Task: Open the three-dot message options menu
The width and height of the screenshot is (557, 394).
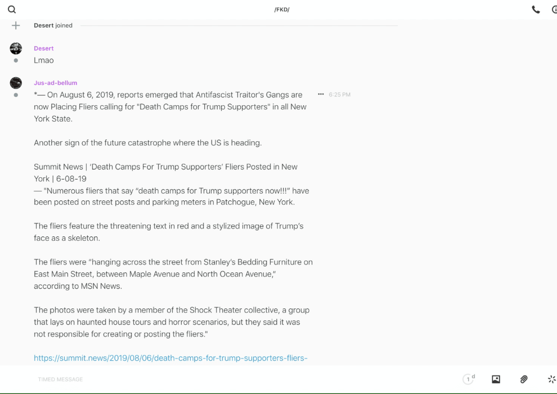Action: pos(321,95)
